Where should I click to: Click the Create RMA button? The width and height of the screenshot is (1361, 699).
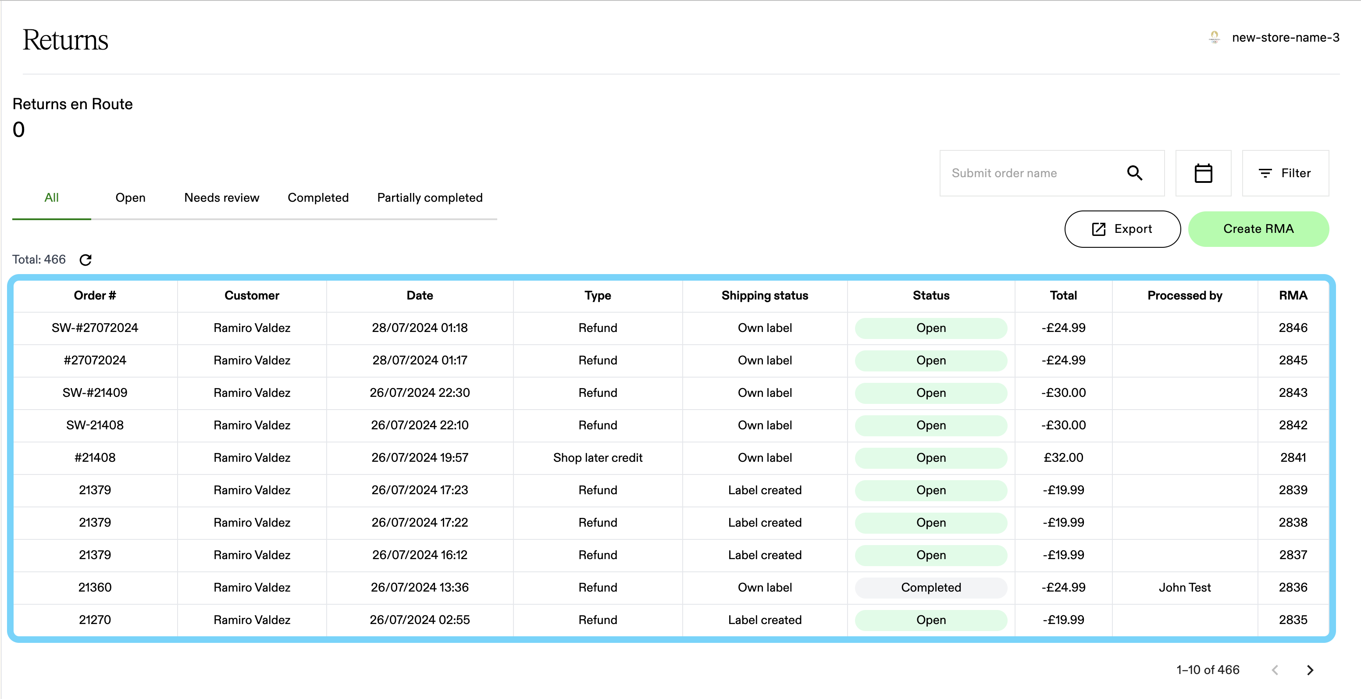1258,229
